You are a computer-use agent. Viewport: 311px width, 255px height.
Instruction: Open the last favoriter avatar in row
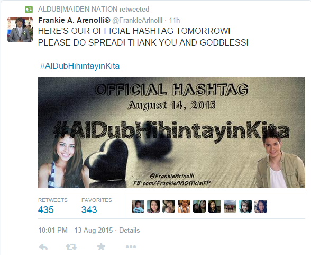click(x=261, y=206)
